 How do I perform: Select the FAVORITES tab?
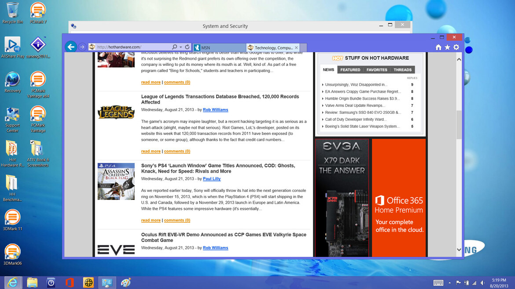tap(377, 70)
